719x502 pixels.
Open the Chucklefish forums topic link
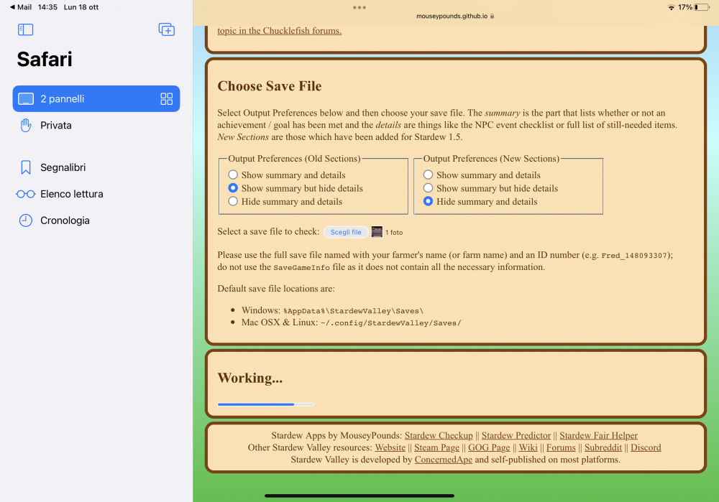click(279, 31)
